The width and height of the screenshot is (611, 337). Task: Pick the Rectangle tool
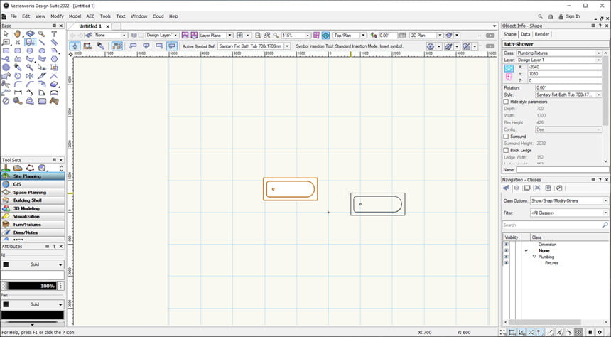[x=6, y=50]
